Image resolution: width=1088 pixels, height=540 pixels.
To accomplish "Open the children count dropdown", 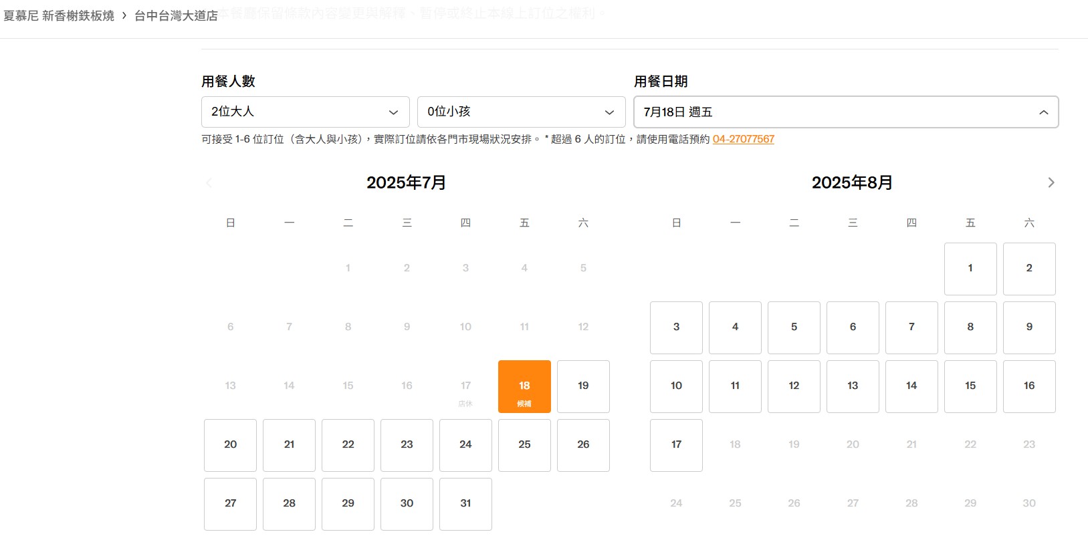I will pos(521,112).
